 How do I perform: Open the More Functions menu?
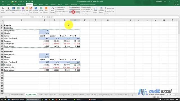46,10
